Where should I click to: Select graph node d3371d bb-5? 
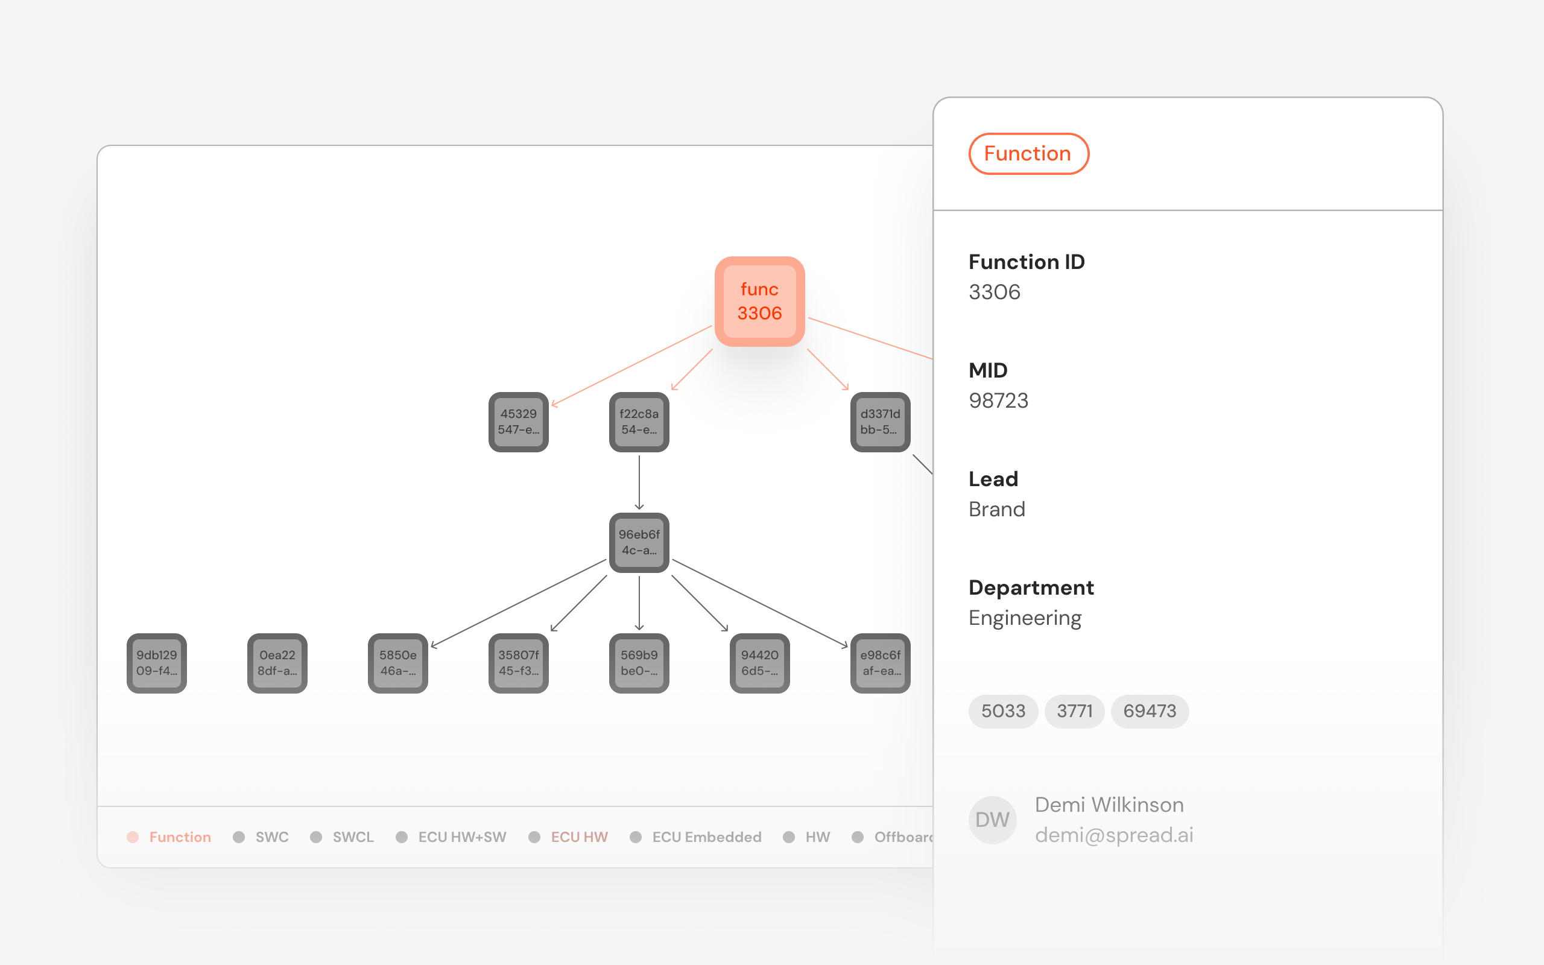coord(880,422)
